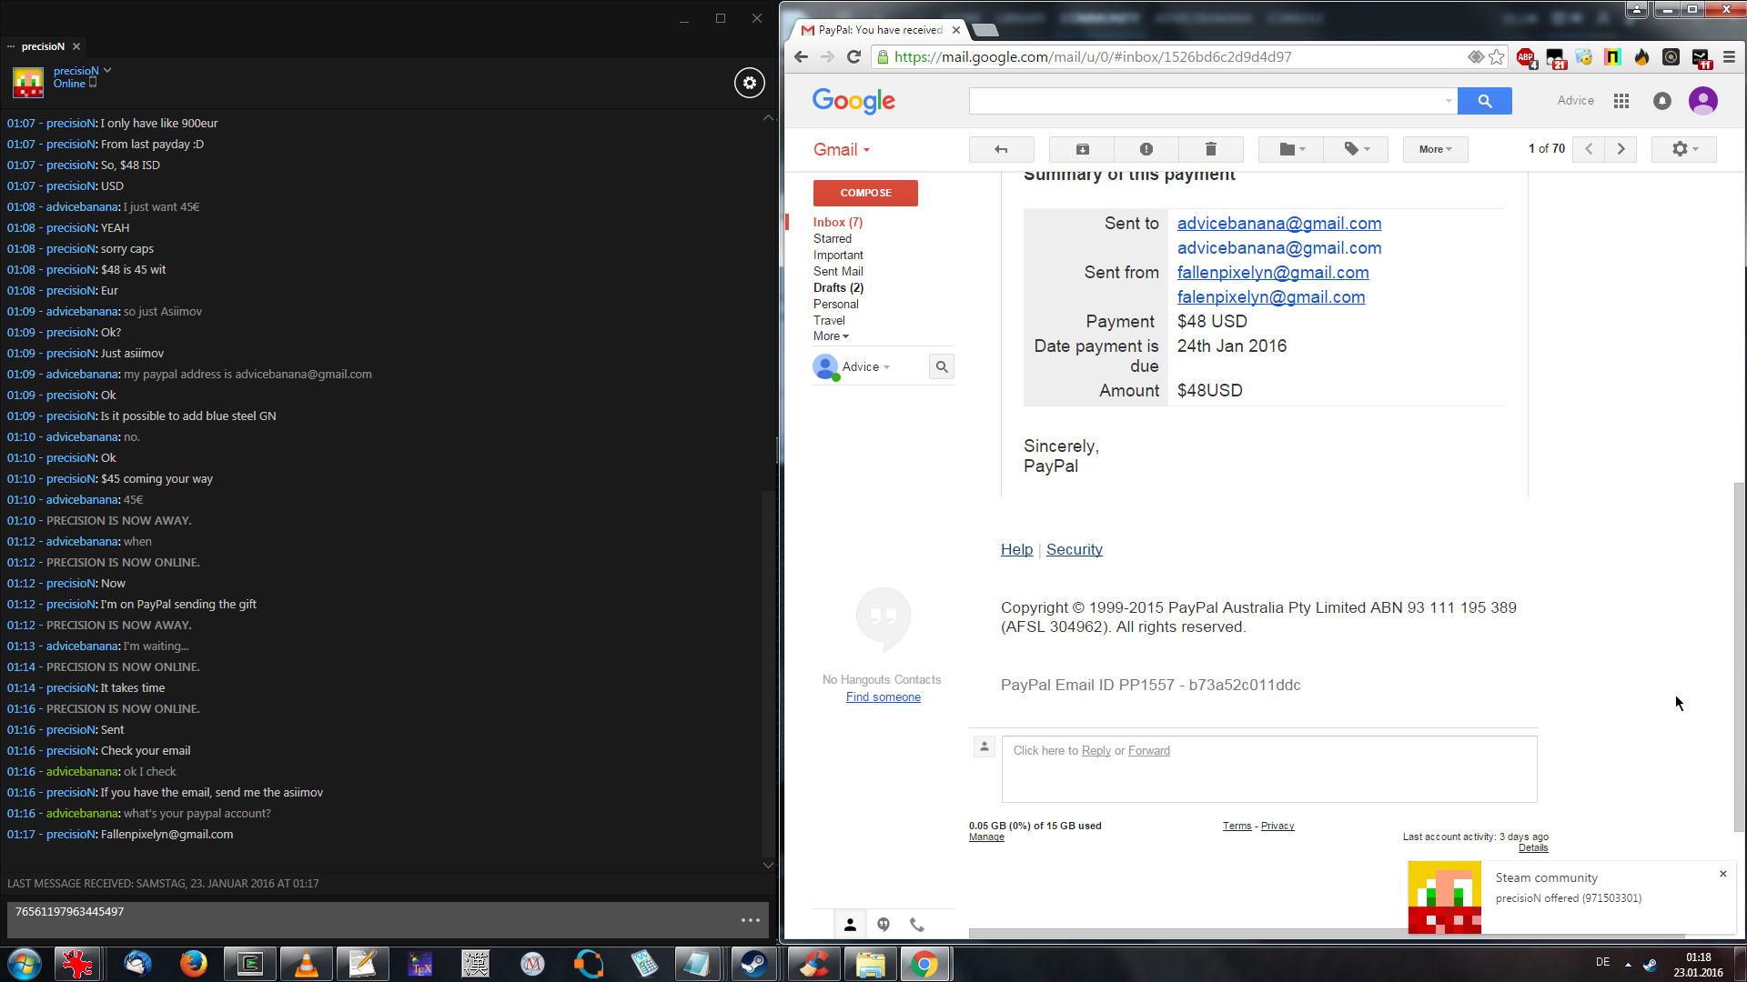
Task: Click back to inbox arrow button
Action: (x=1001, y=149)
